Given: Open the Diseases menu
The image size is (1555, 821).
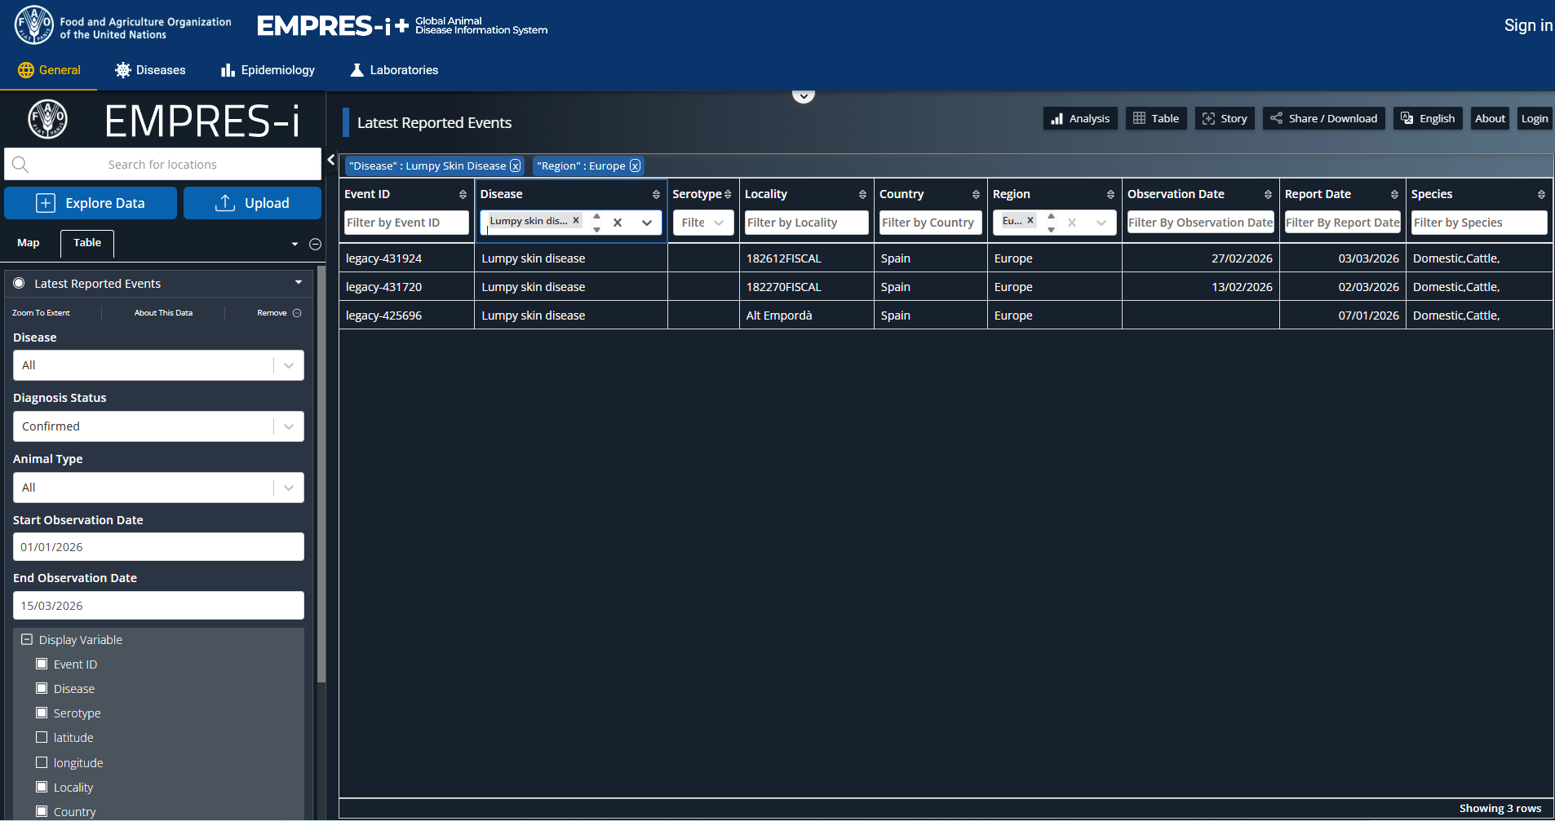Looking at the screenshot, I should pos(150,70).
